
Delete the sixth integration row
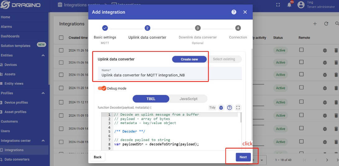tap(336, 116)
